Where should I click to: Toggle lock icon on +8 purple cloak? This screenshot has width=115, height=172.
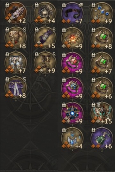7,79
